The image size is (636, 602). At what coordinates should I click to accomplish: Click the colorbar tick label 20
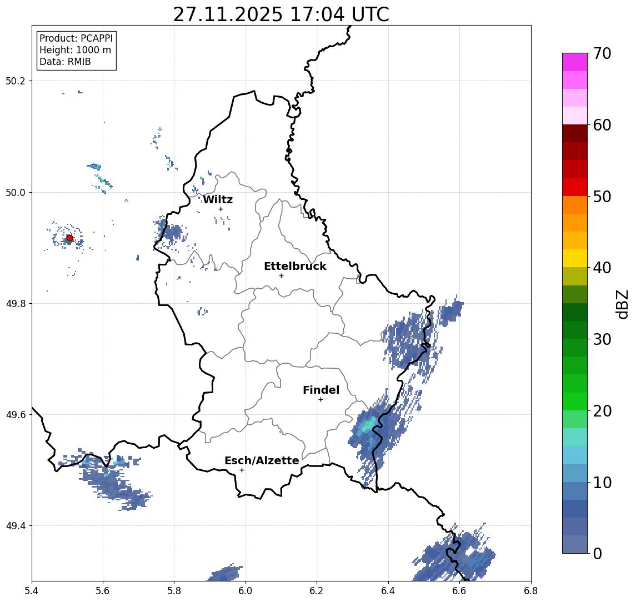[602, 411]
